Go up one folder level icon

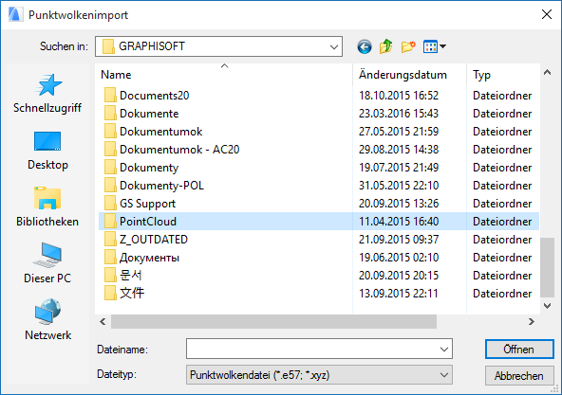386,46
